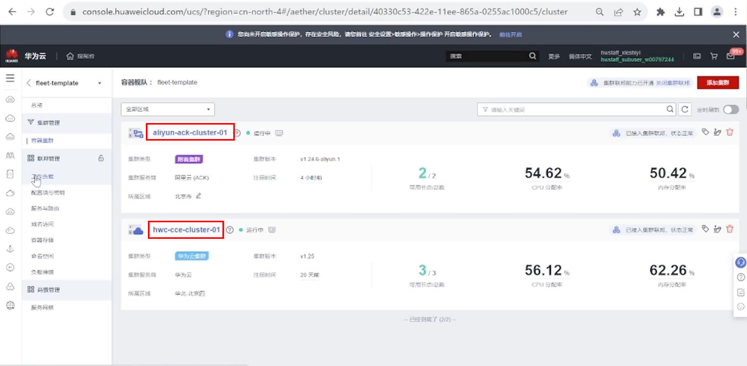Open the messages envelope with 99+ badge

[731, 56]
